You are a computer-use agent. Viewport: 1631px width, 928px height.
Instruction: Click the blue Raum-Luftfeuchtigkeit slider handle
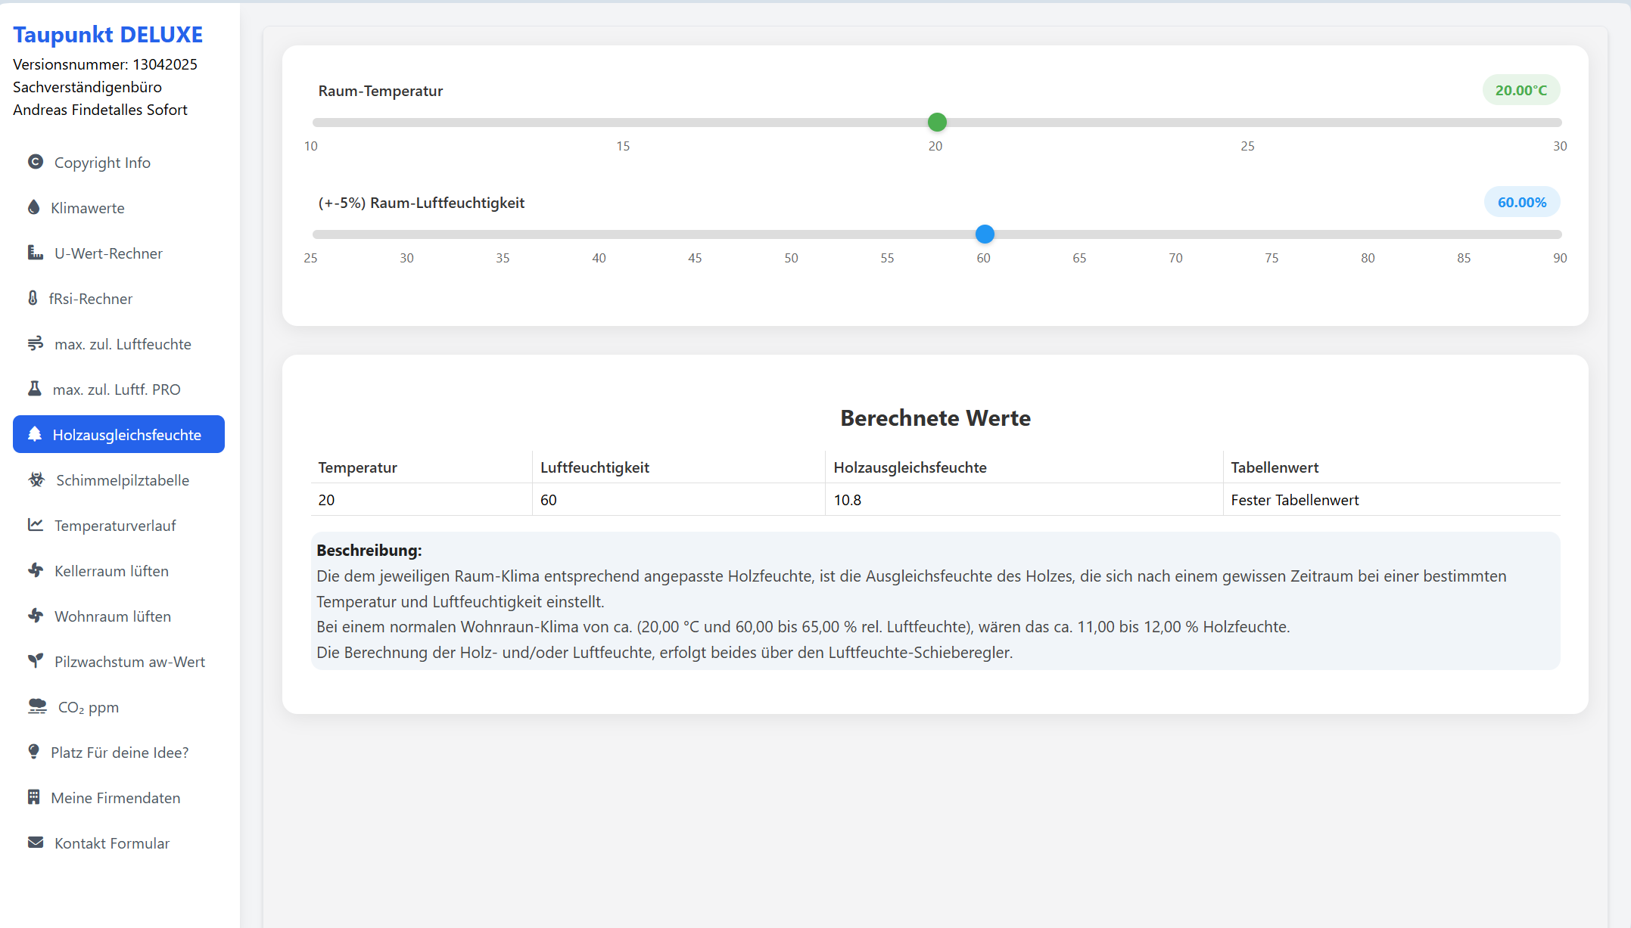click(x=985, y=234)
